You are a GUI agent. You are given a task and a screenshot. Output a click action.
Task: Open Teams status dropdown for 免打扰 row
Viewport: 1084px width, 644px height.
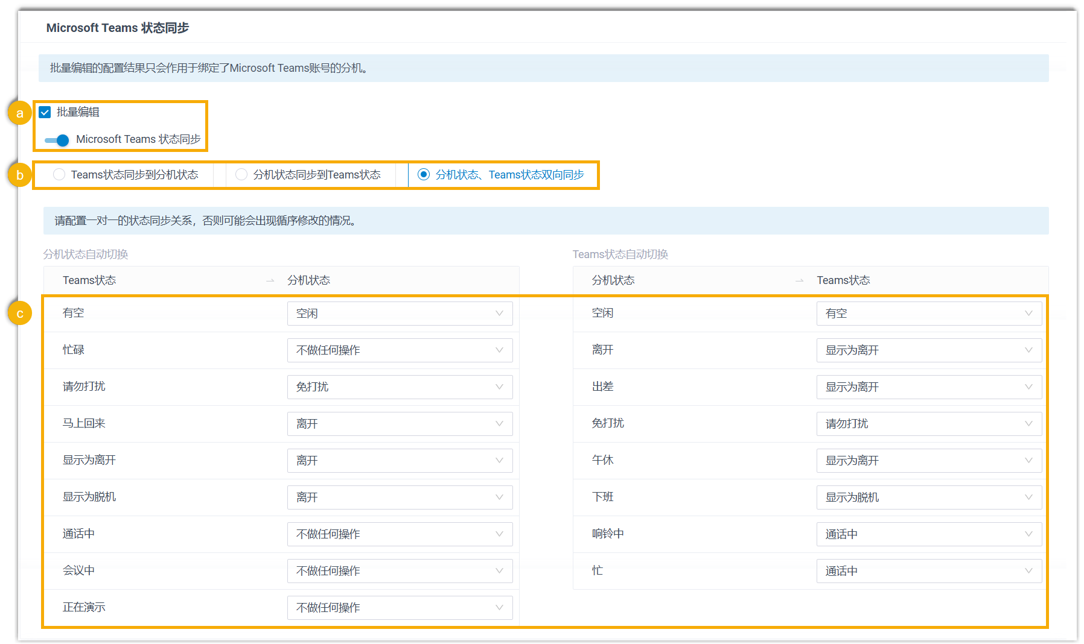(928, 424)
